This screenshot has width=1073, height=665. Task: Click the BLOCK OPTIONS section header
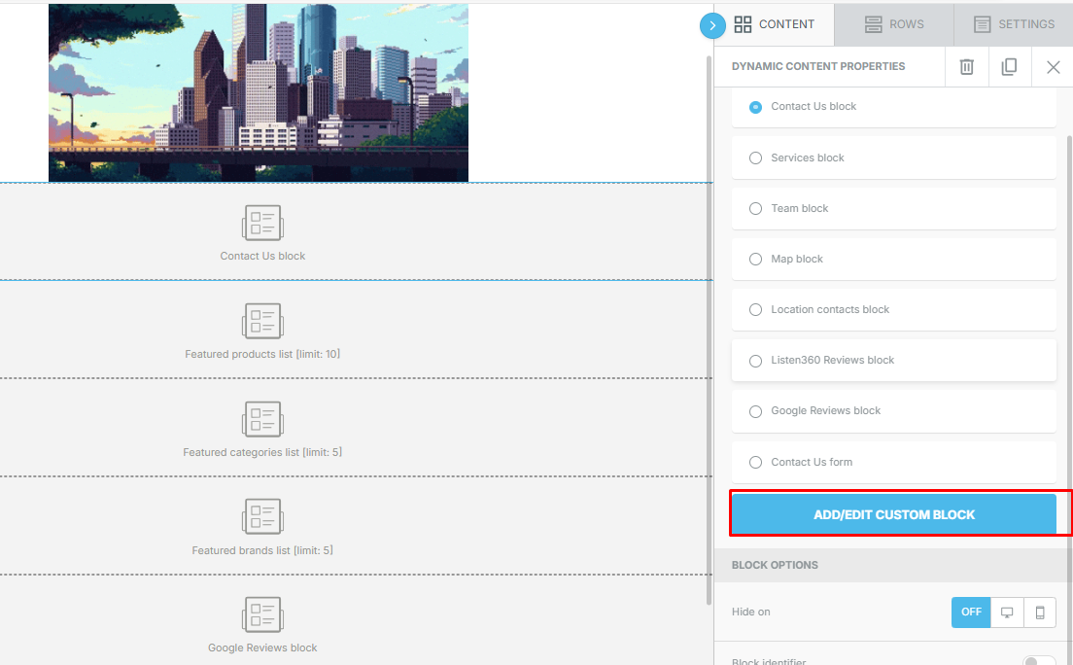893,565
